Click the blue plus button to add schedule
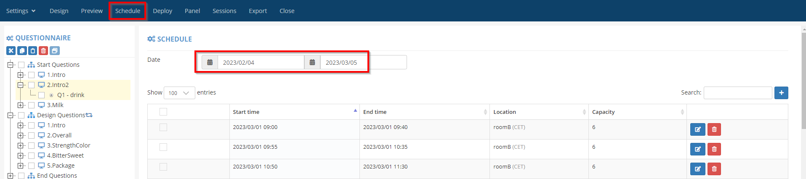The height and width of the screenshot is (179, 806). [781, 93]
